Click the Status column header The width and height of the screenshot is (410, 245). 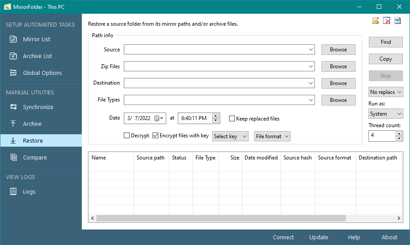click(181, 157)
